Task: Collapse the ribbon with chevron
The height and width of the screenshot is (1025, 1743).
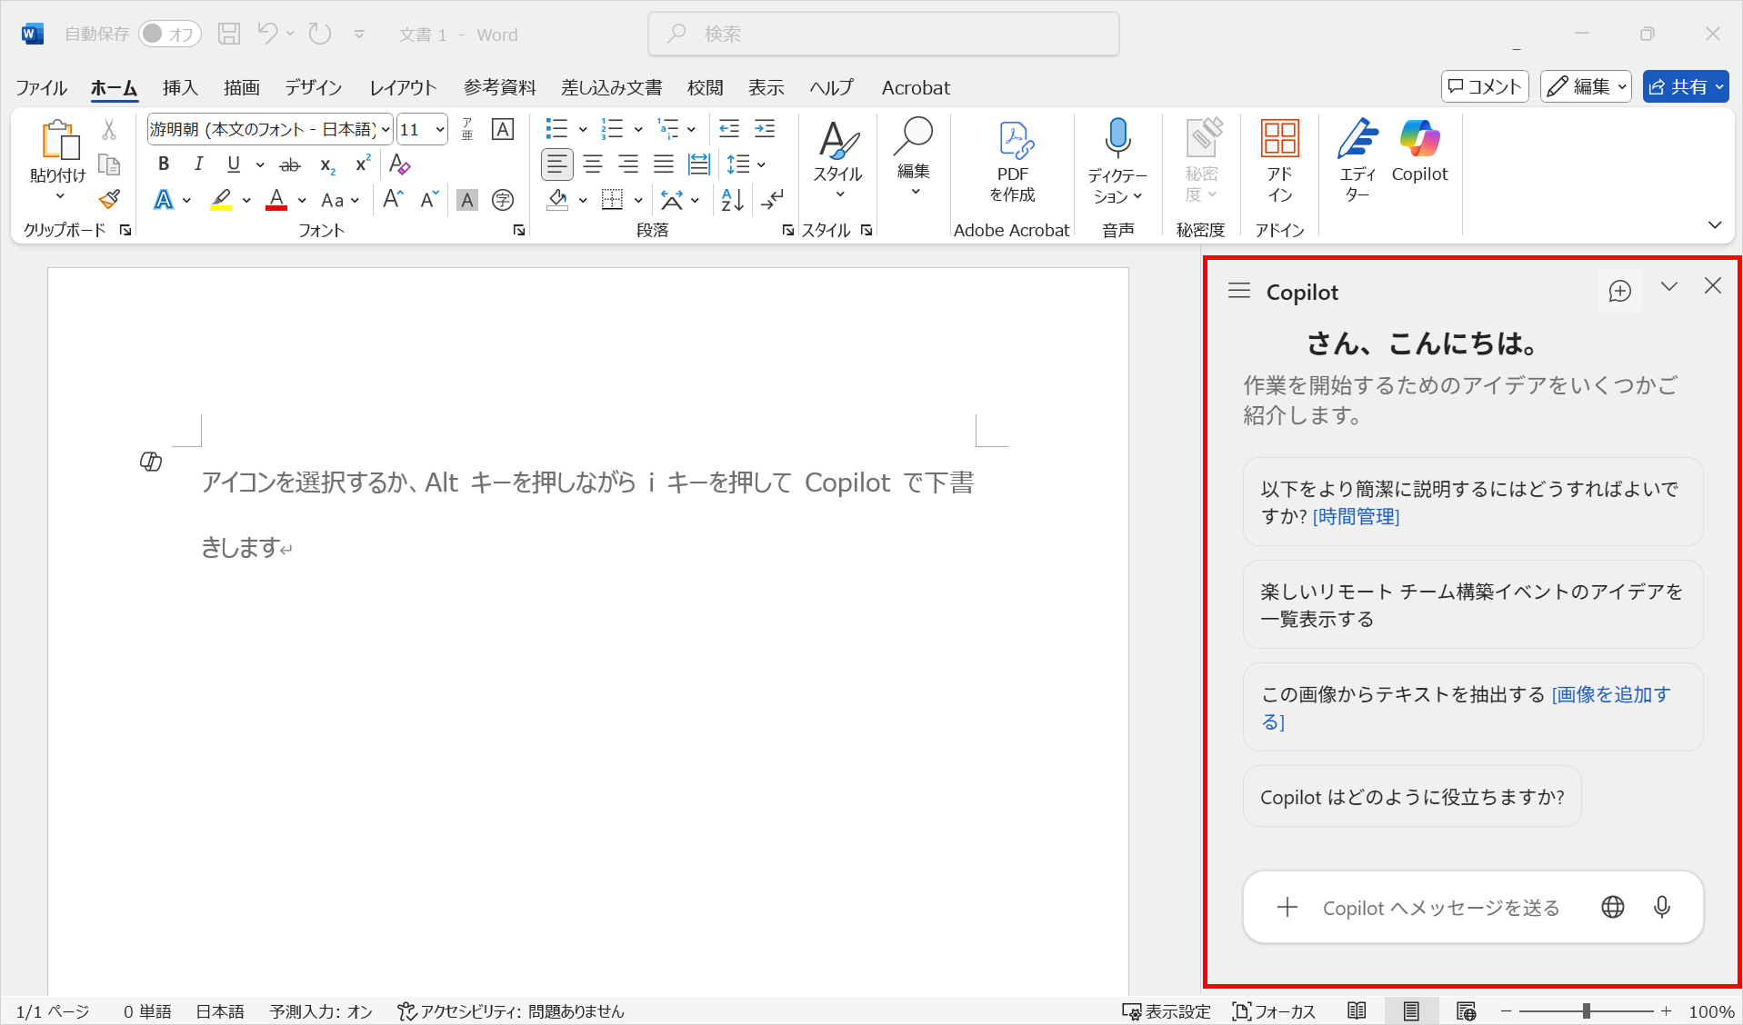Action: pyautogui.click(x=1715, y=225)
